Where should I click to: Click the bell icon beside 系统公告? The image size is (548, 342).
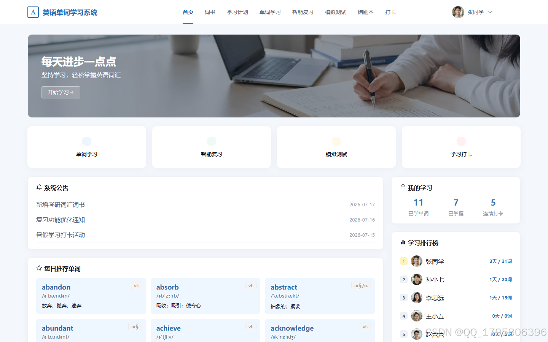point(39,187)
